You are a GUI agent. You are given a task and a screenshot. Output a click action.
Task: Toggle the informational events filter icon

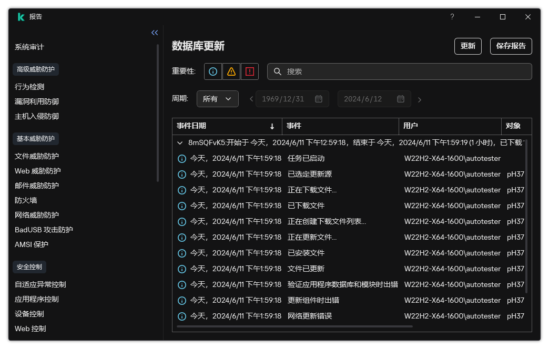[212, 71]
